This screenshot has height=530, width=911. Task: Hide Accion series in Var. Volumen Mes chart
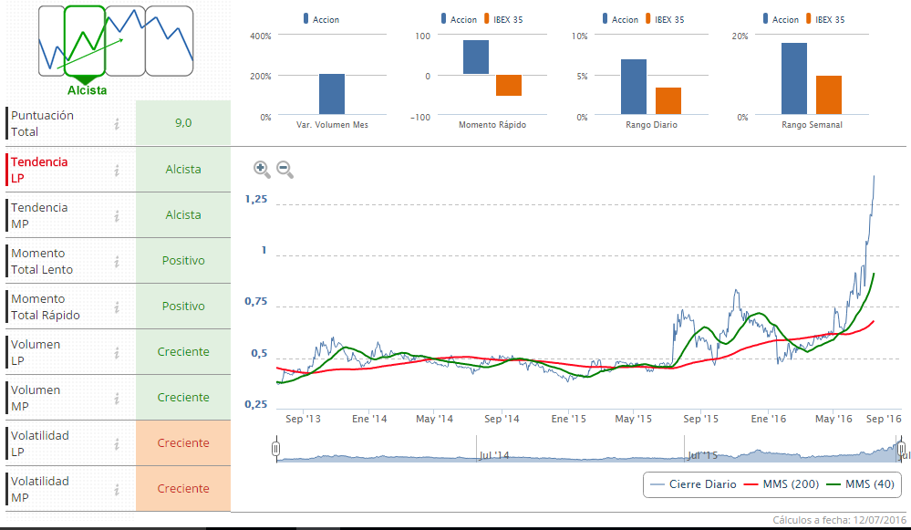pyautogui.click(x=319, y=19)
